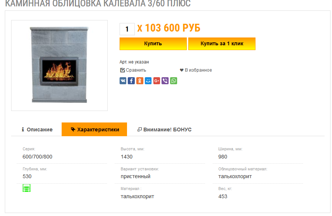The height and width of the screenshot is (216, 332).
Task: Share product on Facebook
Action: click(x=131, y=81)
